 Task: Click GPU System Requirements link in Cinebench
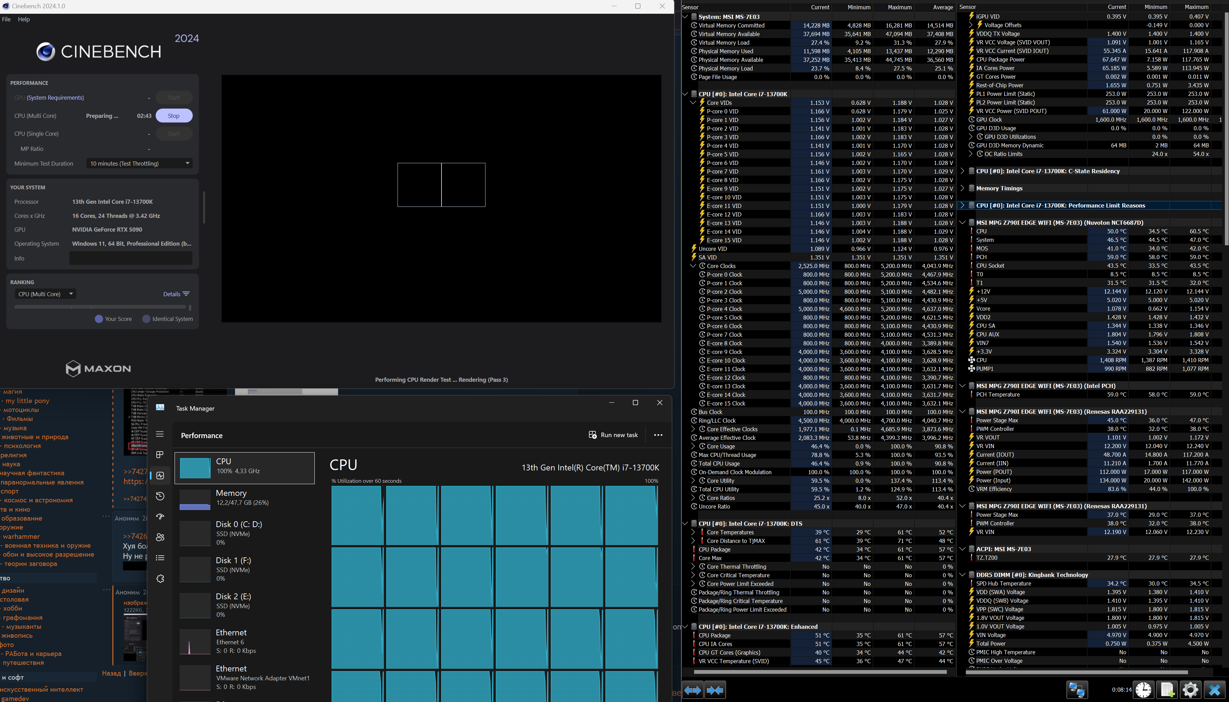[55, 97]
